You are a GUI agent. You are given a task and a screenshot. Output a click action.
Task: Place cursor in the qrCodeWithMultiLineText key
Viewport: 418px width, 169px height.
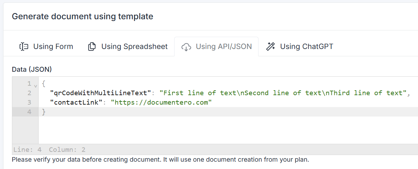100,93
